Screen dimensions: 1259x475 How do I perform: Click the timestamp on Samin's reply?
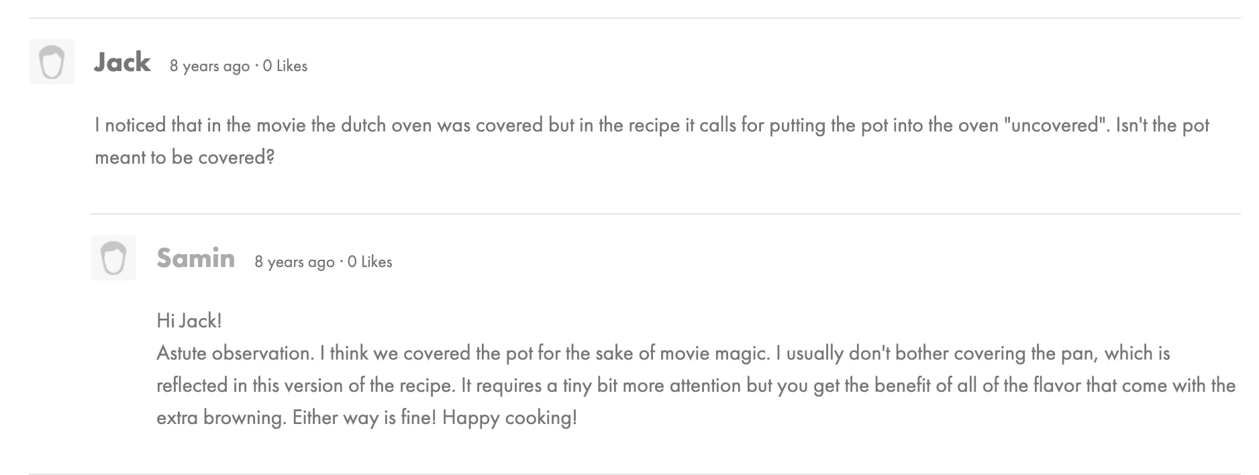[294, 262]
